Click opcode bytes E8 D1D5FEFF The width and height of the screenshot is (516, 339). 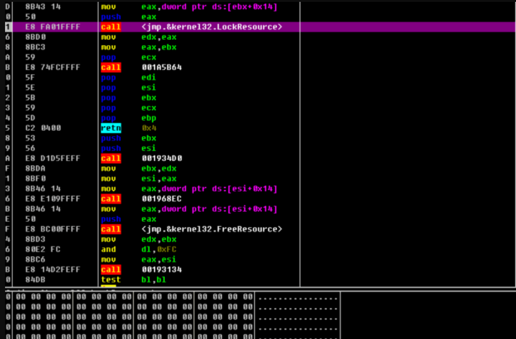pos(53,158)
